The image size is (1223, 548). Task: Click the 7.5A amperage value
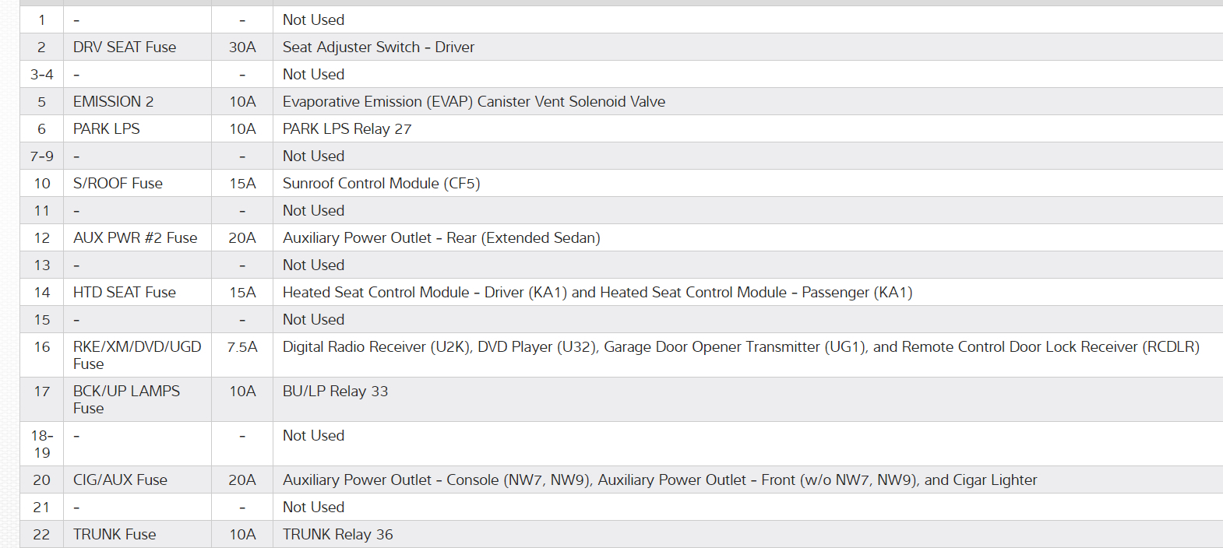point(242,347)
